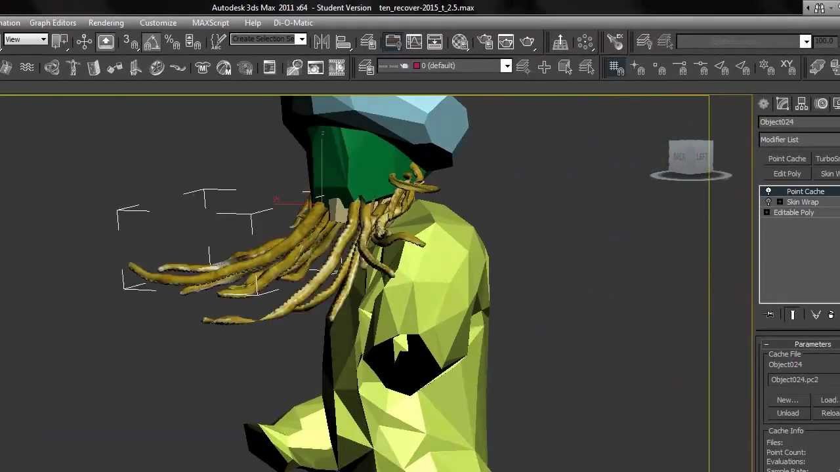840x472 pixels.
Task: Open the Rendering menu
Action: click(106, 22)
